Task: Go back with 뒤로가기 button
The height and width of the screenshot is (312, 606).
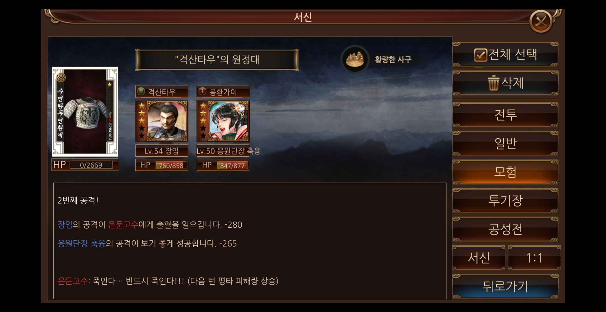Action: point(505,286)
